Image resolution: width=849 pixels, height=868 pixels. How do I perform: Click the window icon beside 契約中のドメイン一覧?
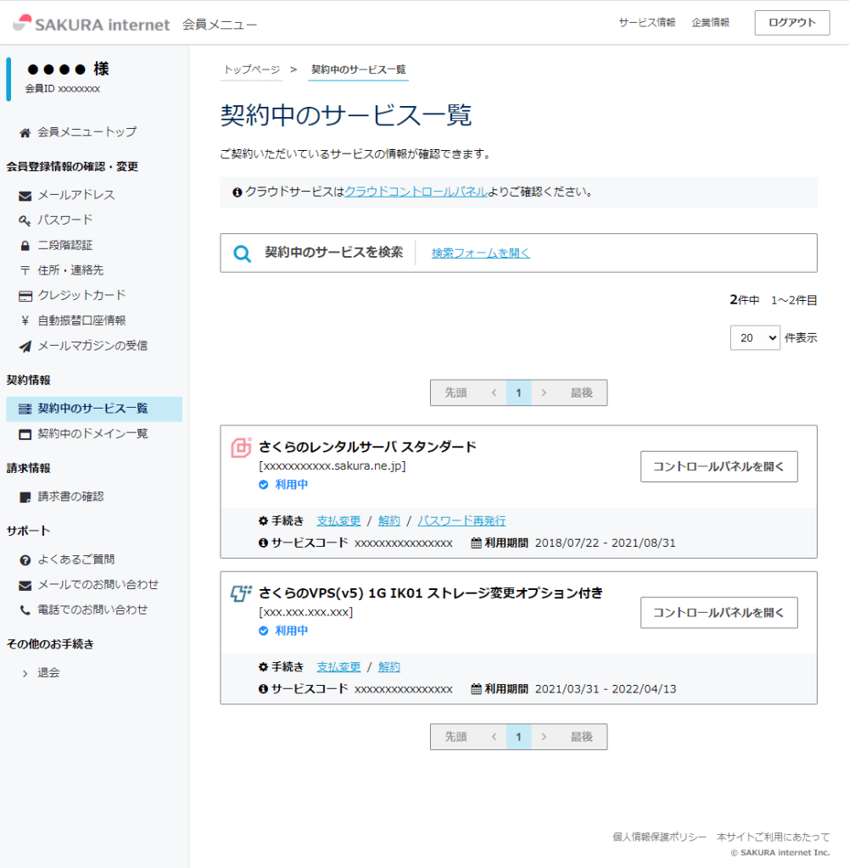pyautogui.click(x=25, y=435)
